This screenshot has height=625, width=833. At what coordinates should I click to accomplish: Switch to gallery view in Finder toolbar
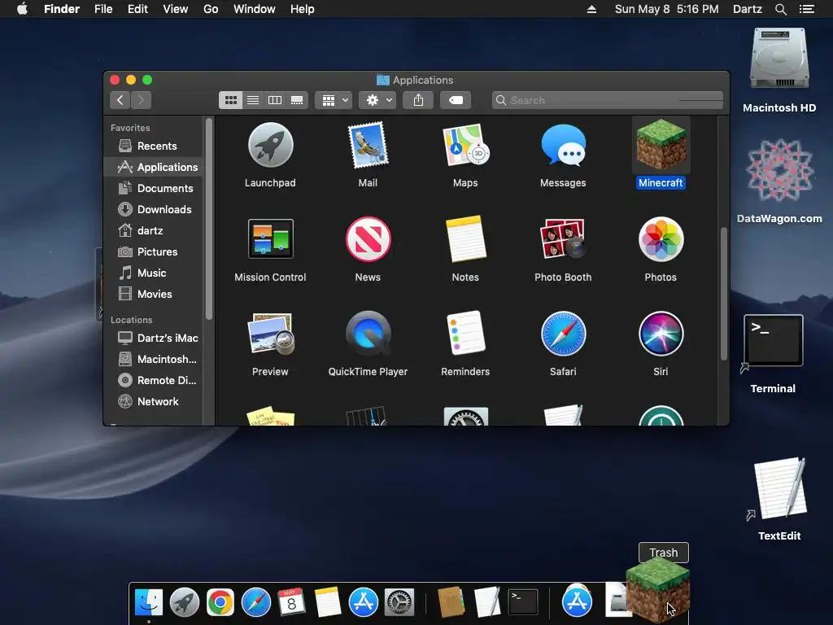coord(297,100)
